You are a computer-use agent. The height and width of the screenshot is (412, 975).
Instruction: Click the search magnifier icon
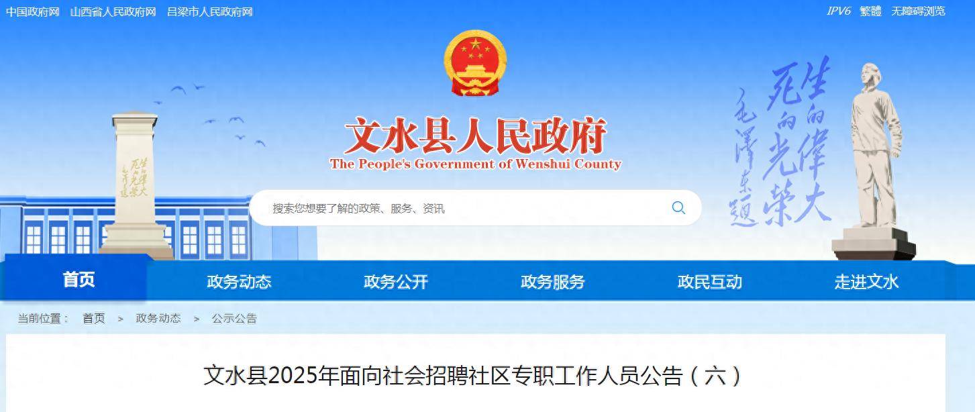[x=678, y=208]
